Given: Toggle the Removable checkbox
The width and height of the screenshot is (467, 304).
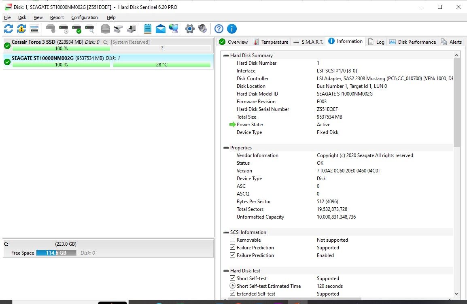Looking at the screenshot, I should click(233, 240).
